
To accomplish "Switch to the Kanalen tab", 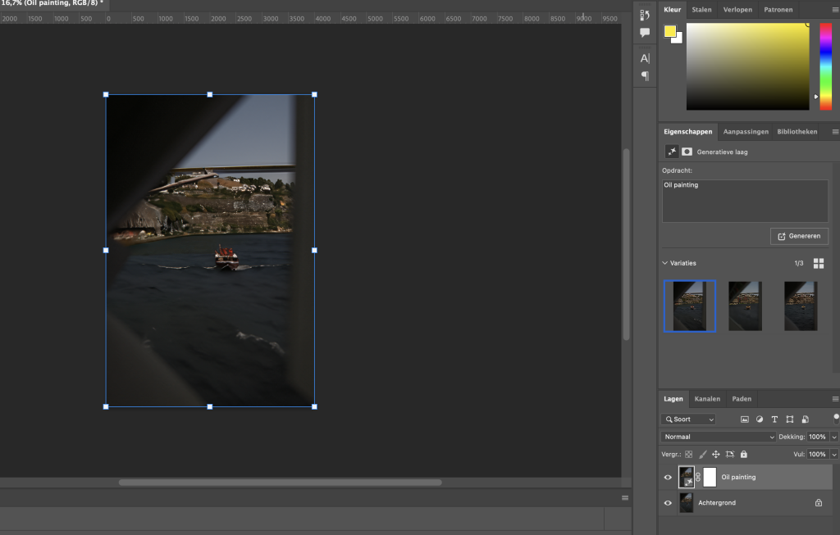I will coord(706,399).
